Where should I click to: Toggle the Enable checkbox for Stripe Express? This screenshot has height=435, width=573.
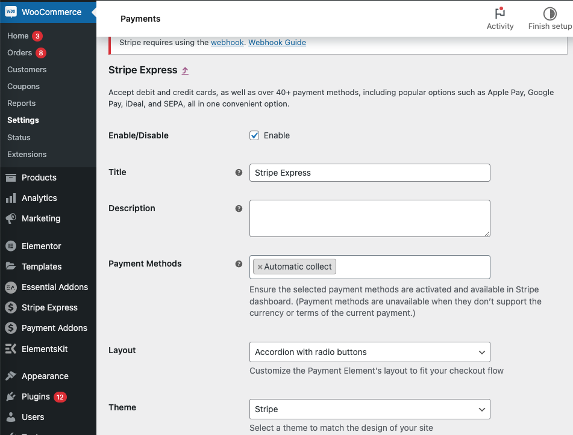click(254, 135)
